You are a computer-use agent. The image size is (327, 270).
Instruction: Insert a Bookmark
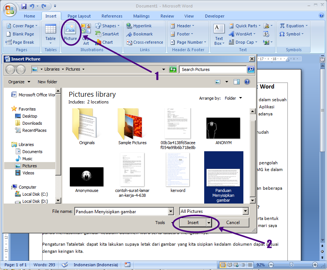point(140,34)
